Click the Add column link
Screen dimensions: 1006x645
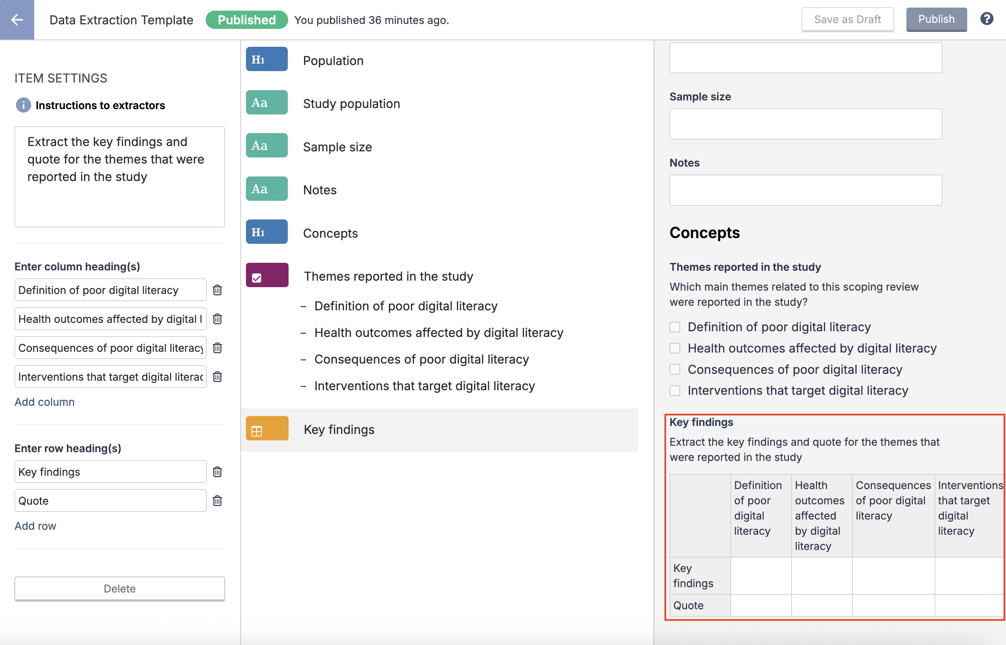click(x=44, y=402)
